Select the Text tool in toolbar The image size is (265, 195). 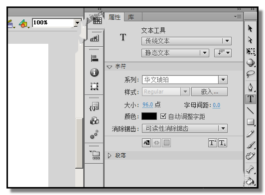[x=250, y=99]
